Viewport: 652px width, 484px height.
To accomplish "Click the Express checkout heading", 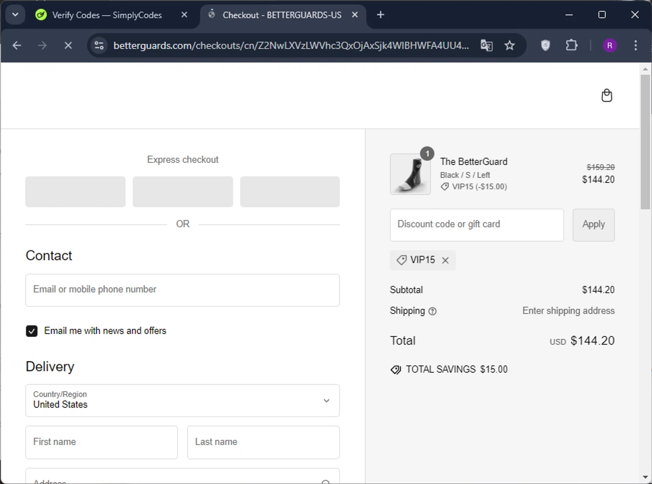I will tap(183, 159).
